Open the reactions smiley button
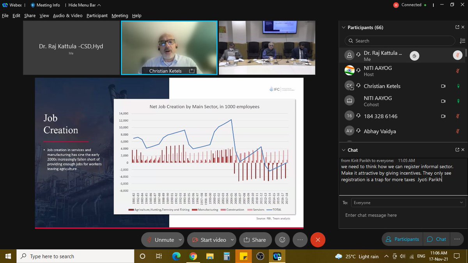The image size is (468, 263). (282, 240)
